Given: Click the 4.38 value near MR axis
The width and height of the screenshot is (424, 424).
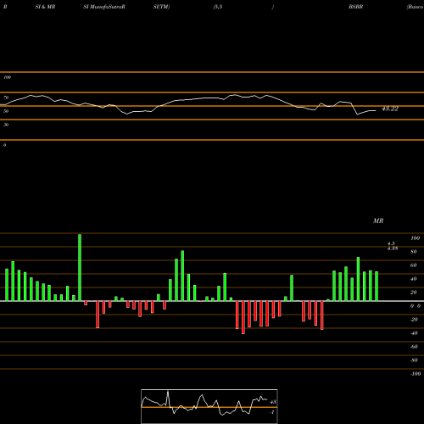Looking at the screenshot, I should coord(393,248).
